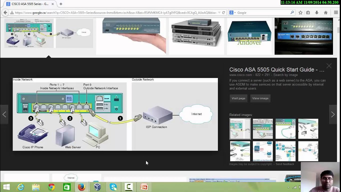Show bookmarks list icon
This screenshot has width=341, height=192.
[x=308, y=13]
